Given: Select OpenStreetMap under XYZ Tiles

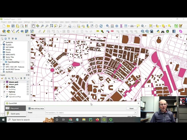Looking at the screenshot, I should [x=13, y=62].
